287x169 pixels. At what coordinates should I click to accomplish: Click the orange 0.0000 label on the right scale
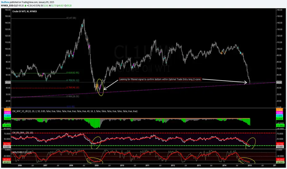279,110
